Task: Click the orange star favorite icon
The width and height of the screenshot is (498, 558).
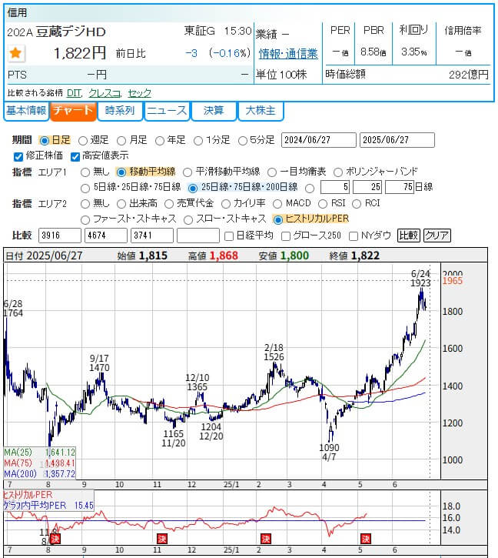Action: click(15, 53)
